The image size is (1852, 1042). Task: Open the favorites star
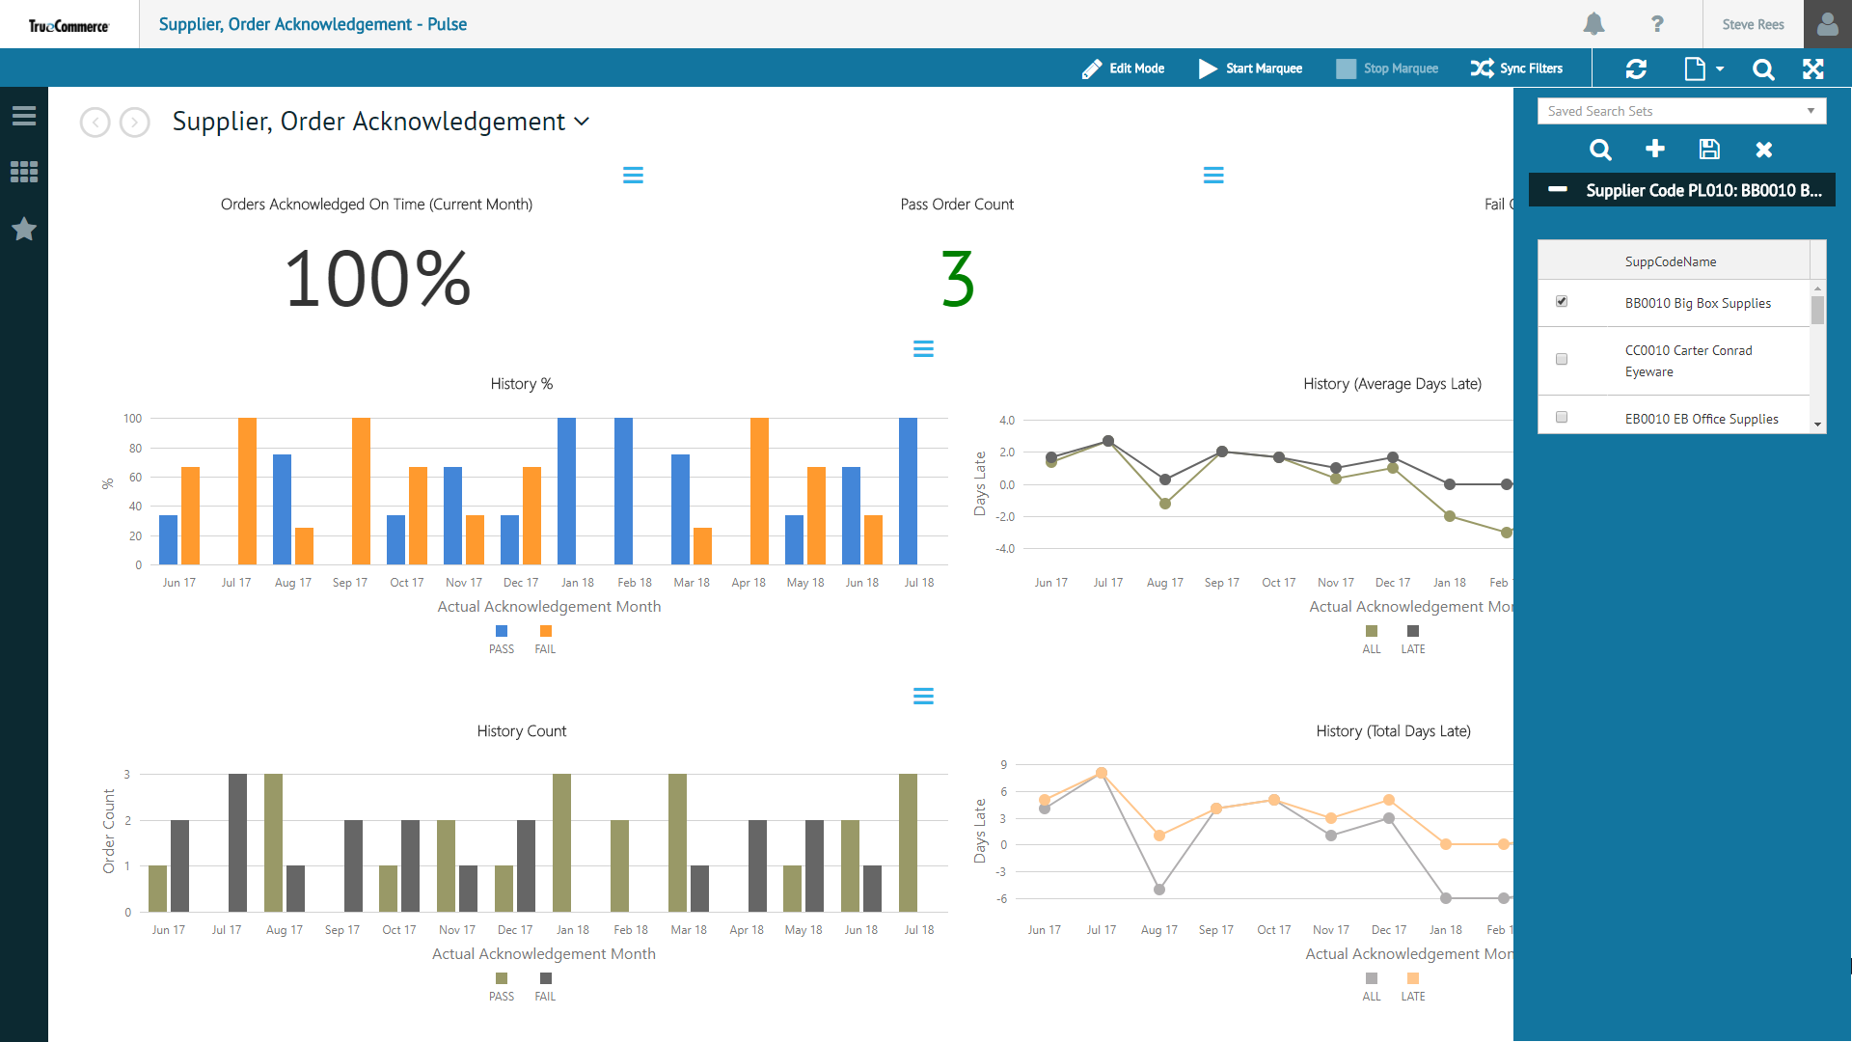click(24, 229)
